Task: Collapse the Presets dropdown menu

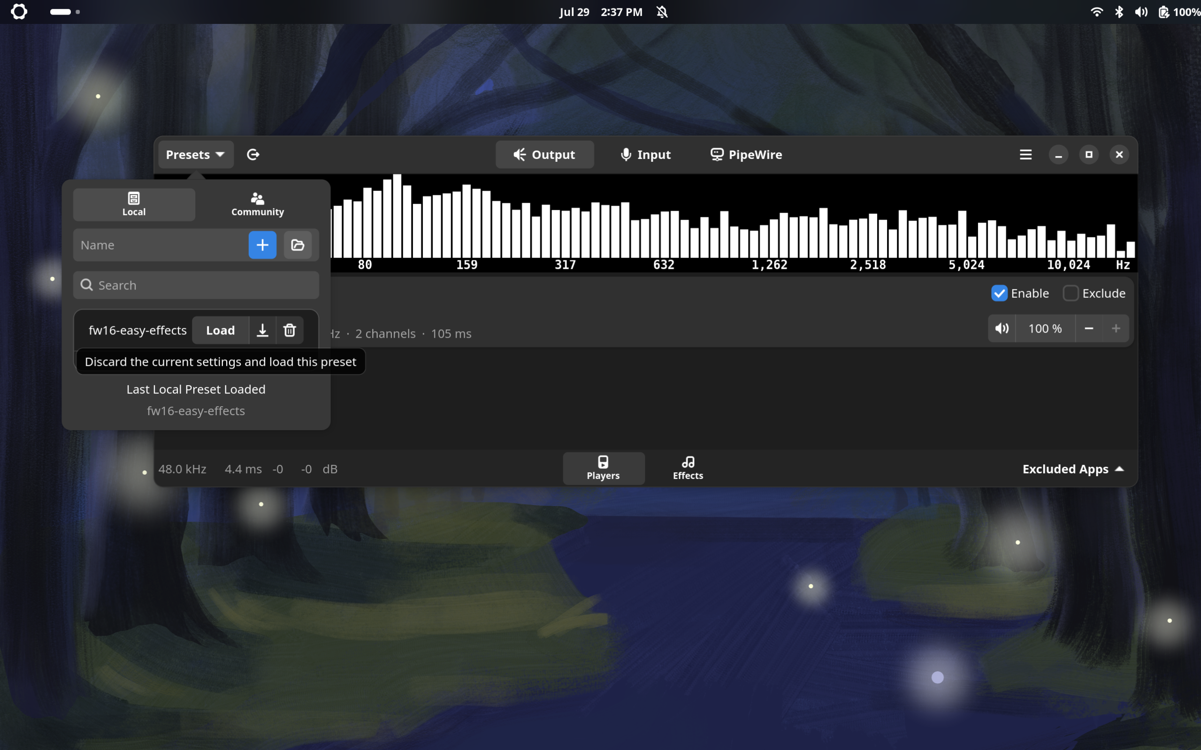Action: click(196, 155)
